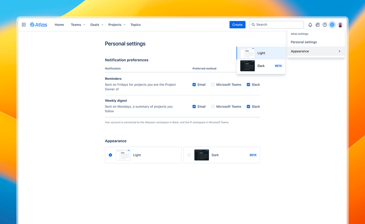This screenshot has width=365, height=224.
Task: Click the Personal settings heading
Action: (125, 44)
